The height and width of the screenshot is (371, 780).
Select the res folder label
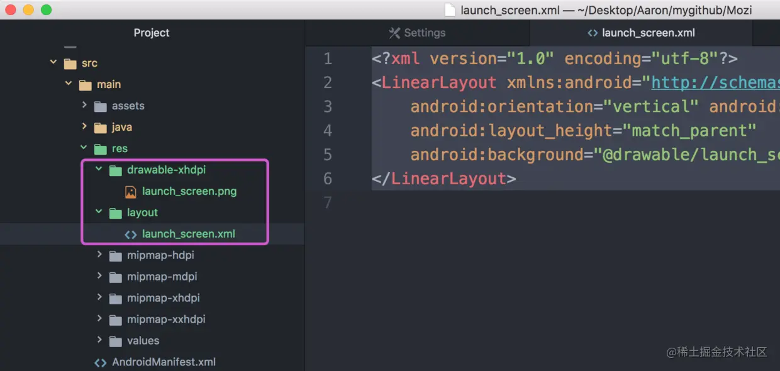120,148
